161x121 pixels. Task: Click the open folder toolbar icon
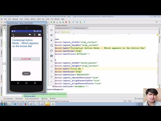(x=2, y=22)
